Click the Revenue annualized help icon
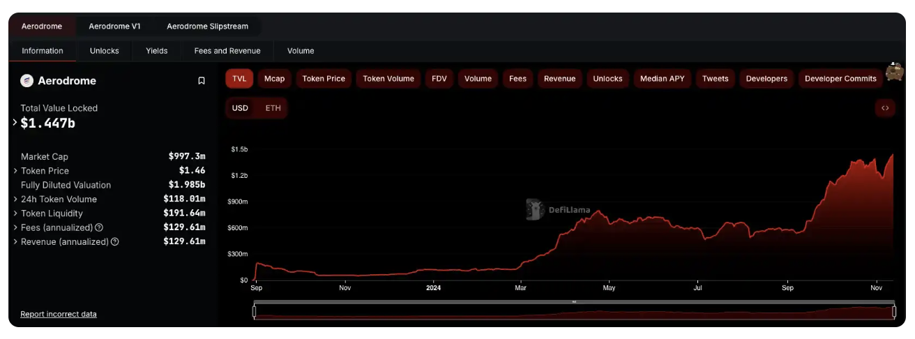This screenshot has height=339, width=915. click(x=115, y=242)
